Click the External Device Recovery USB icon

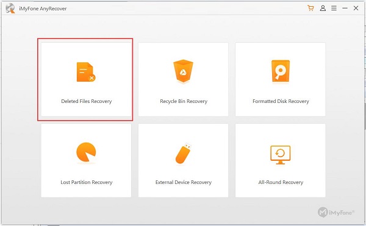coord(183,153)
